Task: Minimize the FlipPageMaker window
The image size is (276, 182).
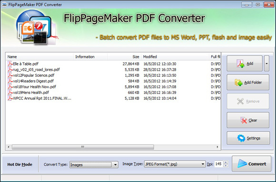Action: (x=246, y=5)
